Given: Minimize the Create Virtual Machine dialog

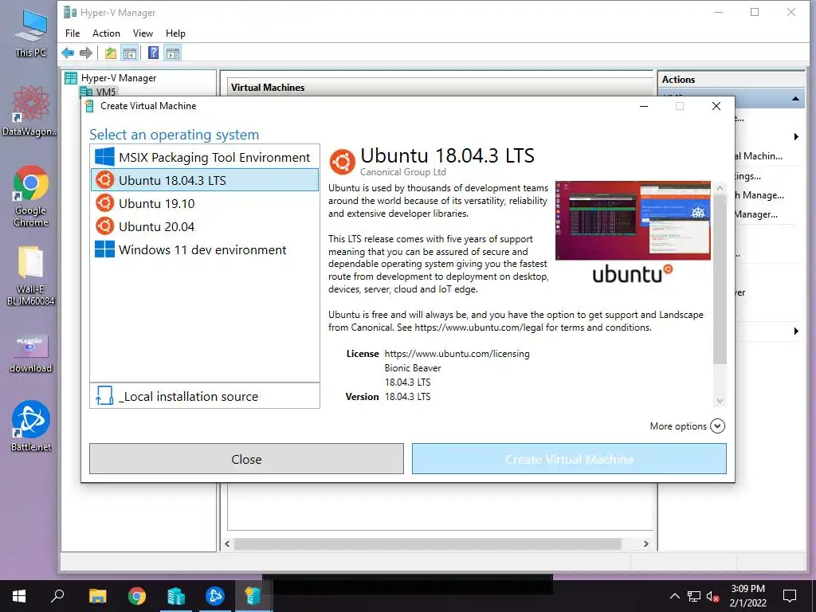Looking at the screenshot, I should click(x=644, y=106).
